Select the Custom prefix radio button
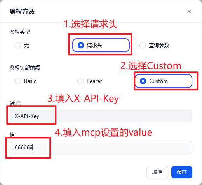The image size is (202, 185). (143, 81)
